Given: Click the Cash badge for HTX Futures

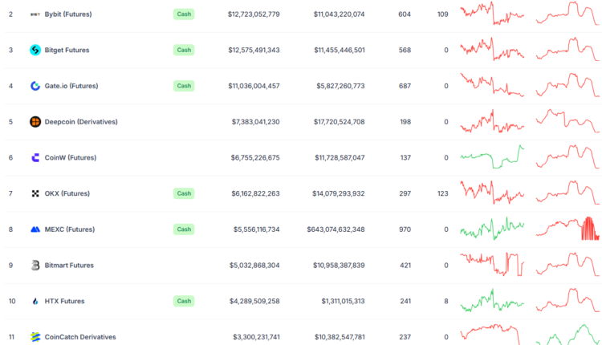Looking at the screenshot, I should point(184,302).
